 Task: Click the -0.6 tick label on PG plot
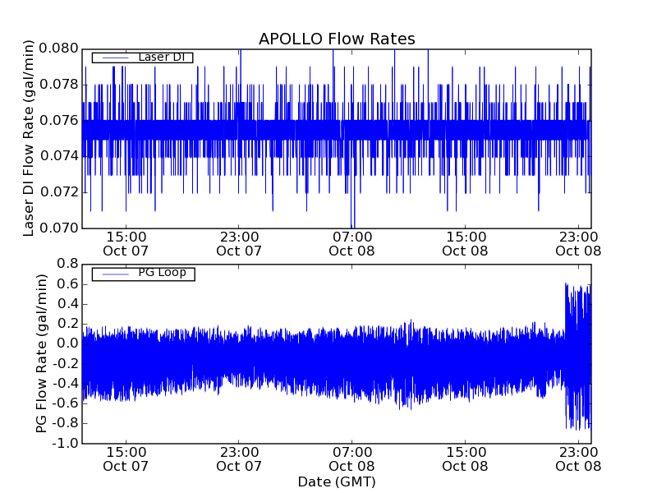click(65, 403)
